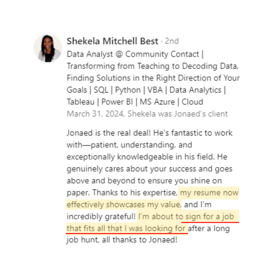Click the name Shekela Mitchell Best

(x=112, y=41)
